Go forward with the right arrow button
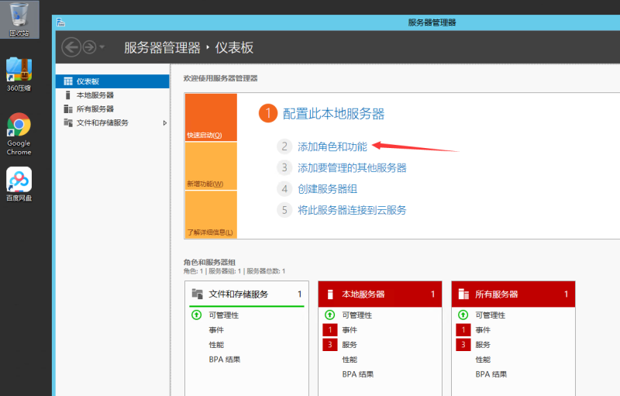This screenshot has height=396, width=620. click(89, 47)
